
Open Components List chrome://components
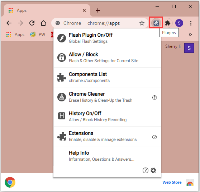(107, 77)
